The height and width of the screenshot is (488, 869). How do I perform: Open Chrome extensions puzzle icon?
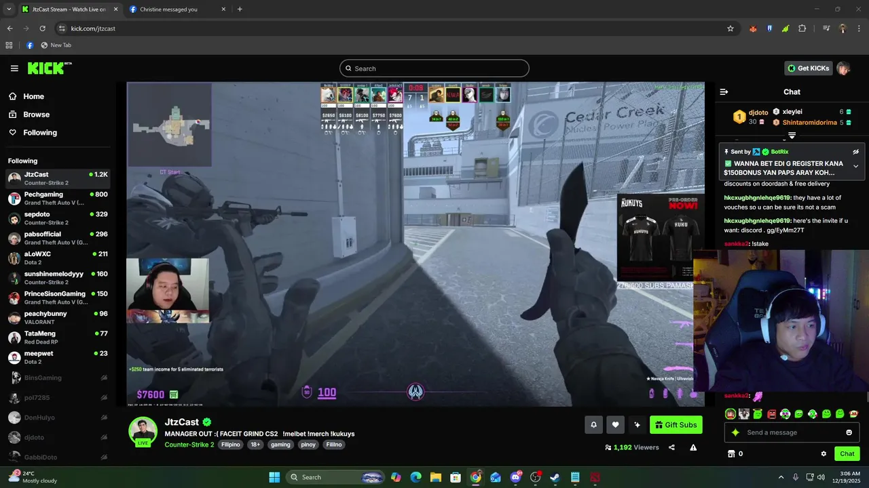tap(802, 28)
